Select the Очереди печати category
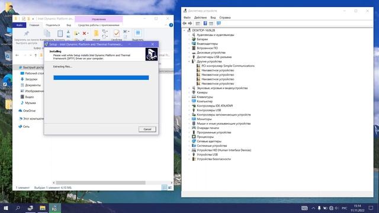Viewport: 379px width, 213px height. [208, 128]
